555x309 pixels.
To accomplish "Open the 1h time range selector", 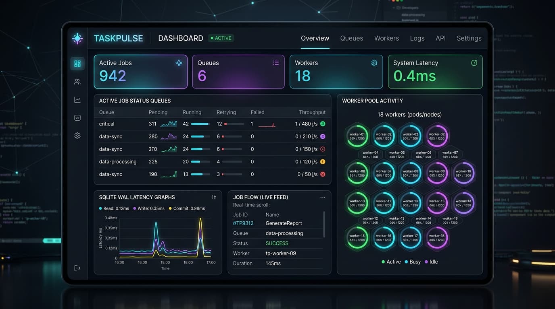I will (214, 197).
